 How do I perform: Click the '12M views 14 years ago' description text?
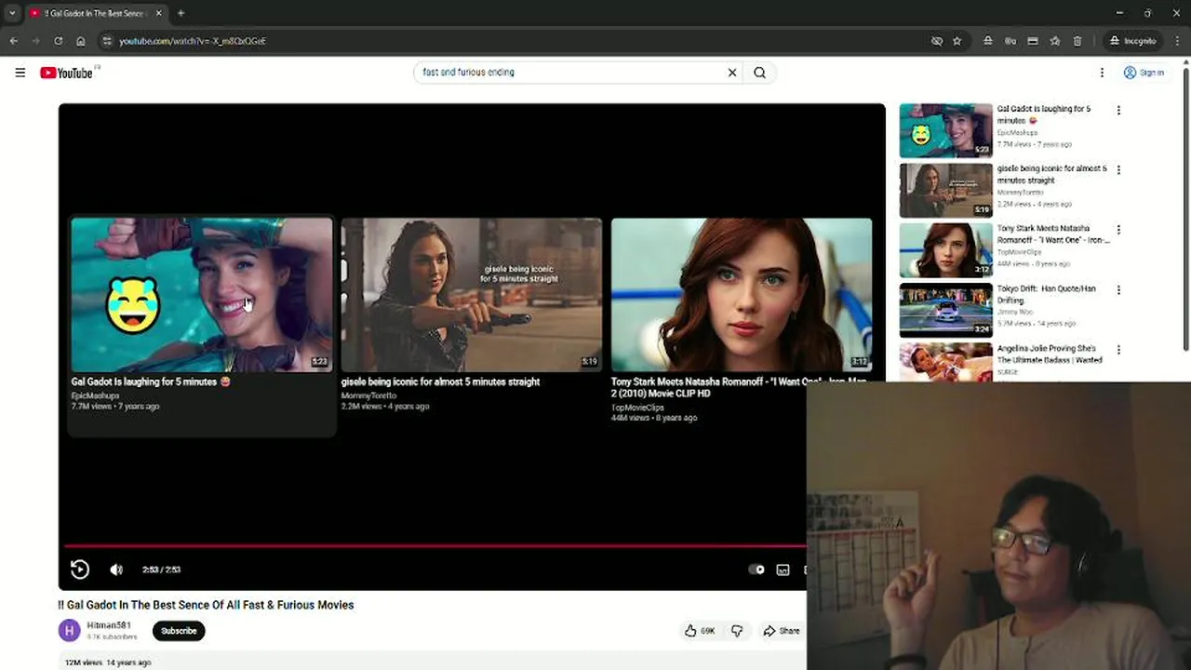[x=107, y=663]
